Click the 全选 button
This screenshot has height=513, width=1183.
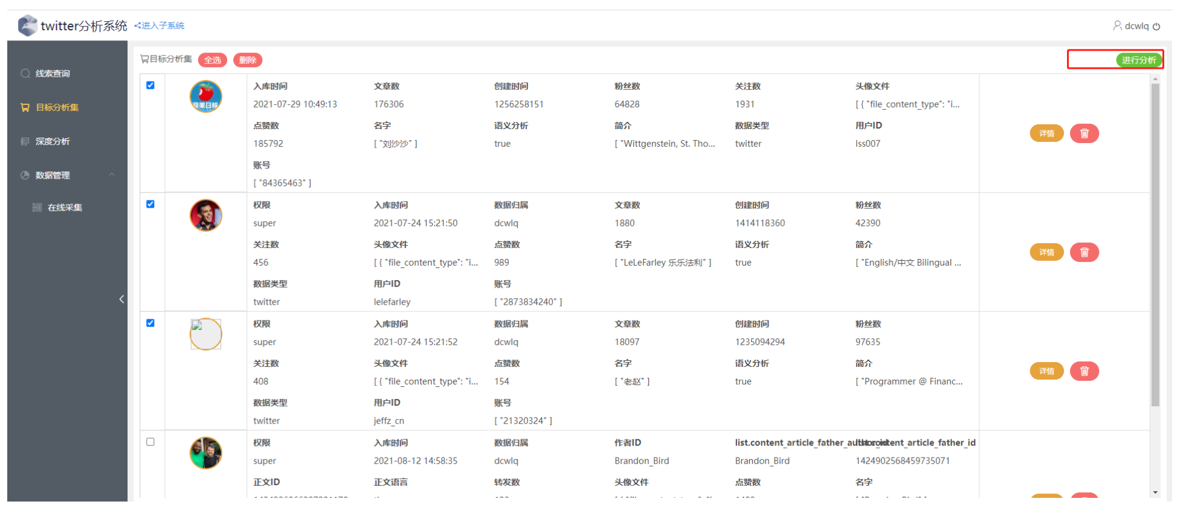point(213,60)
